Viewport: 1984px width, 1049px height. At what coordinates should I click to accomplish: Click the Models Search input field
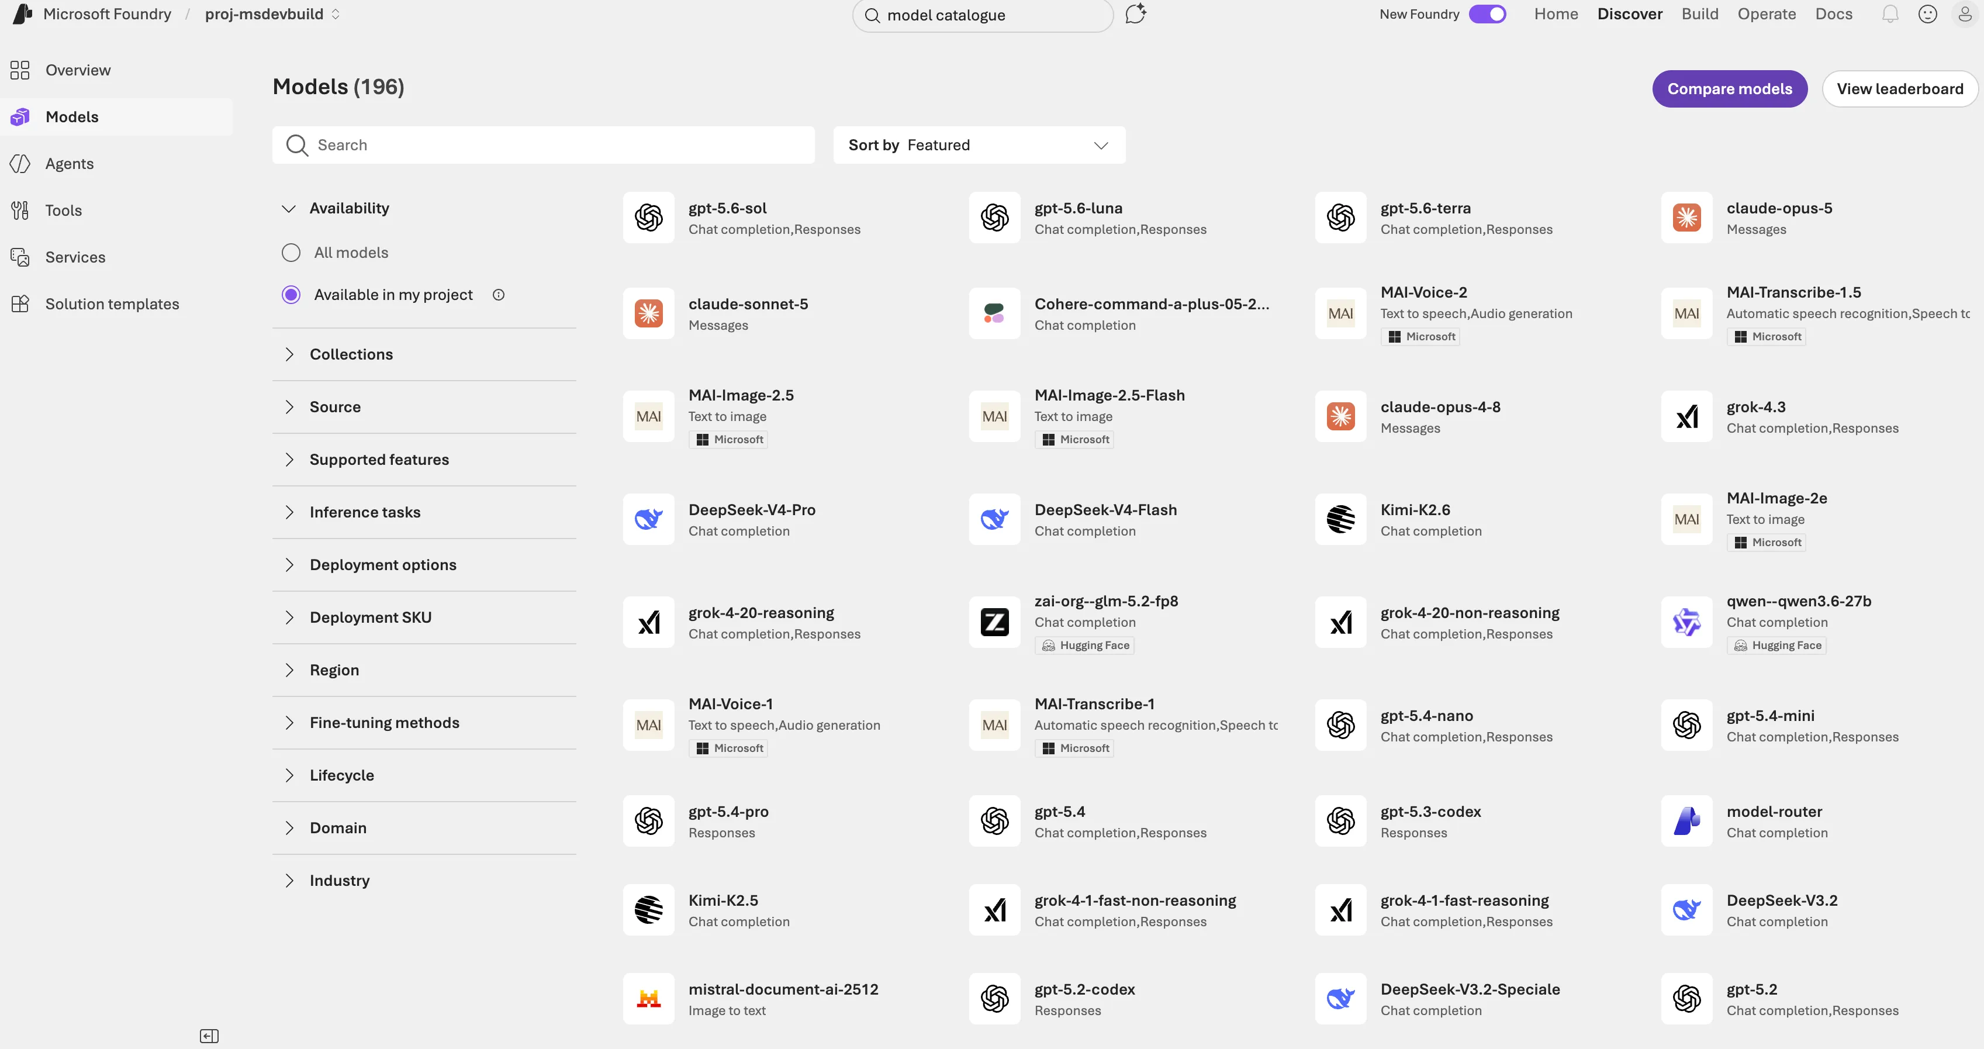(543, 145)
